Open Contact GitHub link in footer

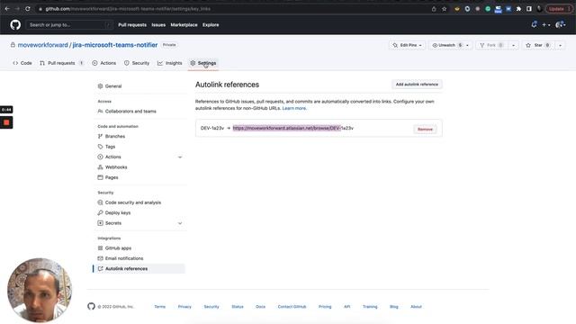tap(292, 306)
